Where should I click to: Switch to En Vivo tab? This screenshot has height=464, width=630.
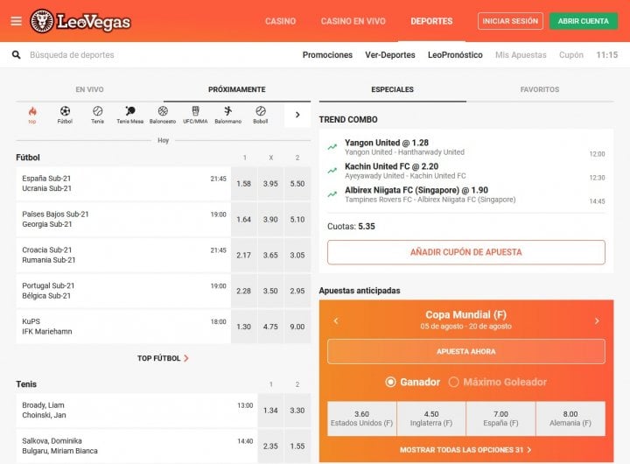89,89
